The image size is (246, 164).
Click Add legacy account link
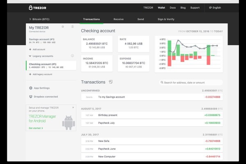coord(42,74)
